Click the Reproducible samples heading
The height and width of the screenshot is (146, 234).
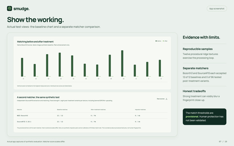198,49
